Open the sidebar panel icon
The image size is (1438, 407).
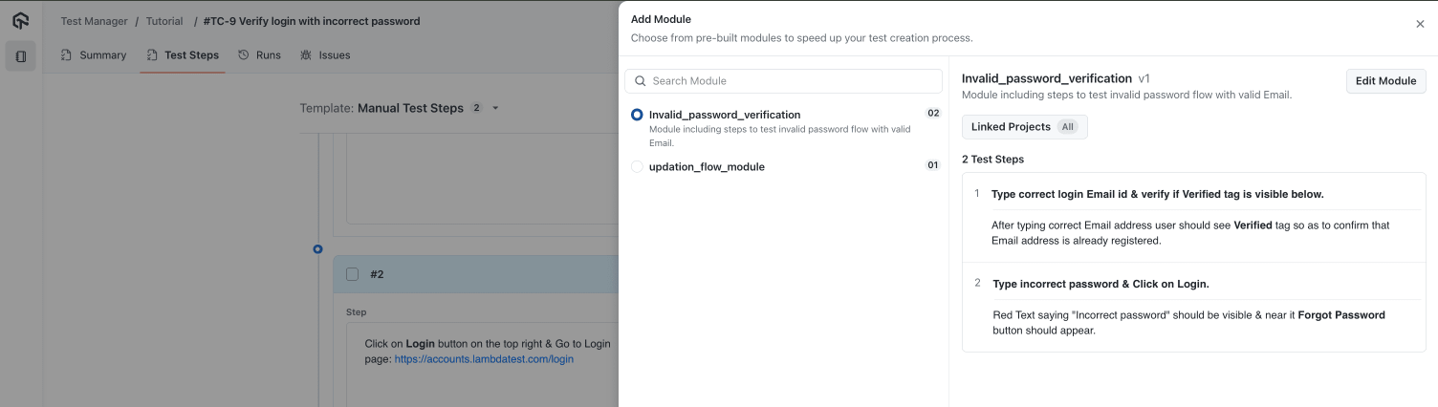[x=21, y=56]
